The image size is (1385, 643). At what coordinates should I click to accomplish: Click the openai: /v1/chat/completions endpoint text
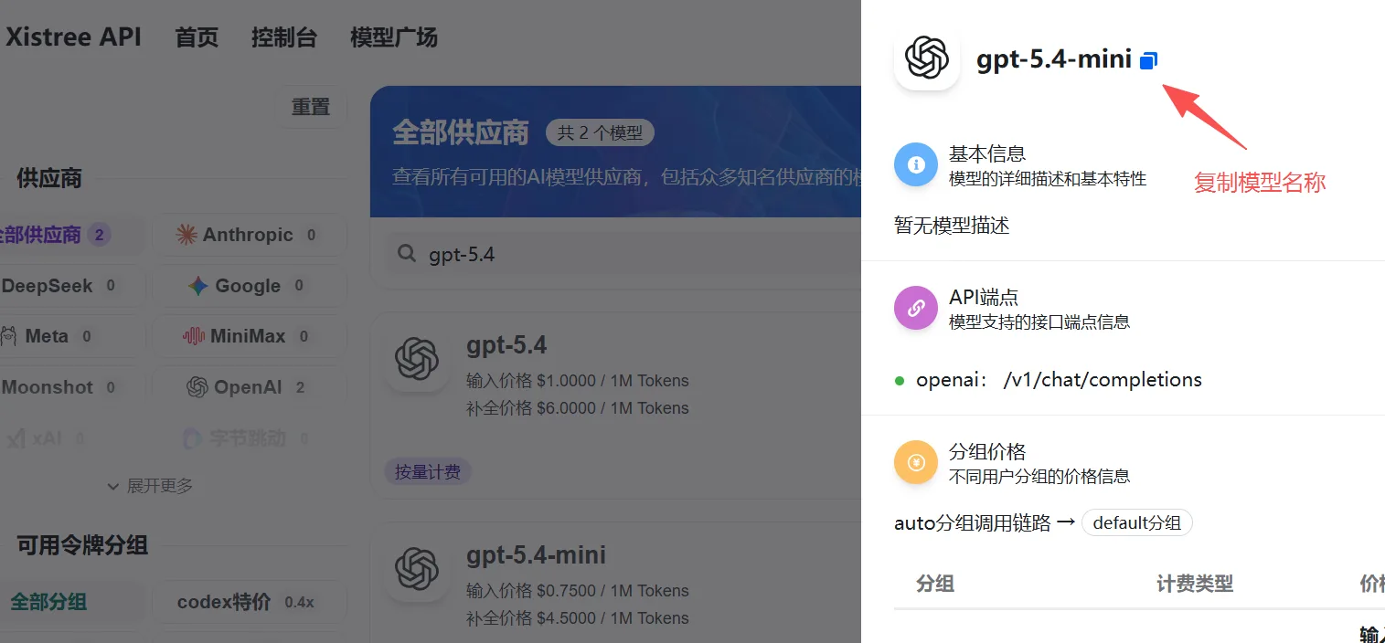(1059, 380)
